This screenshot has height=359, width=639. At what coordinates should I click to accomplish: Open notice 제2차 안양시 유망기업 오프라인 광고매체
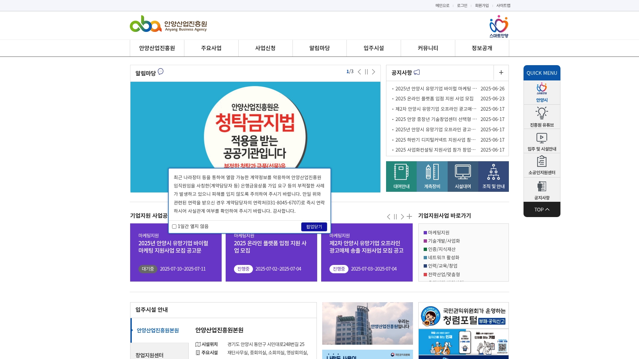(x=436, y=109)
